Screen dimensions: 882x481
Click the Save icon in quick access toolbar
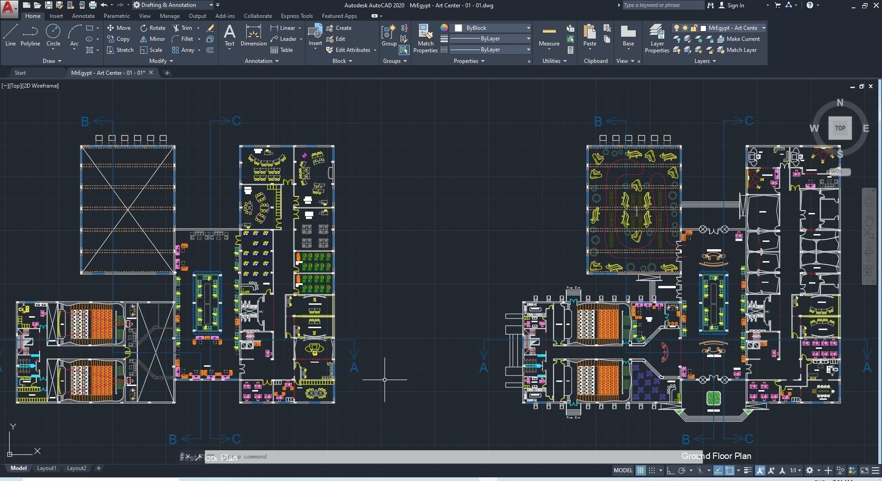48,5
